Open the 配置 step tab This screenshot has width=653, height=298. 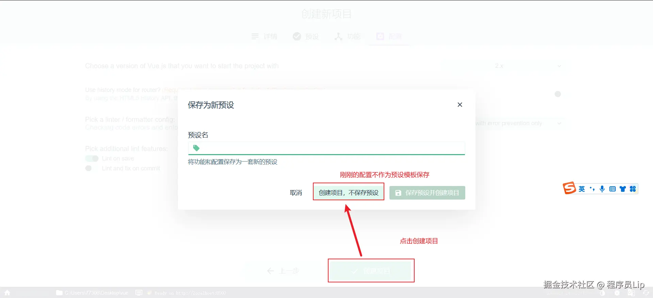point(389,36)
